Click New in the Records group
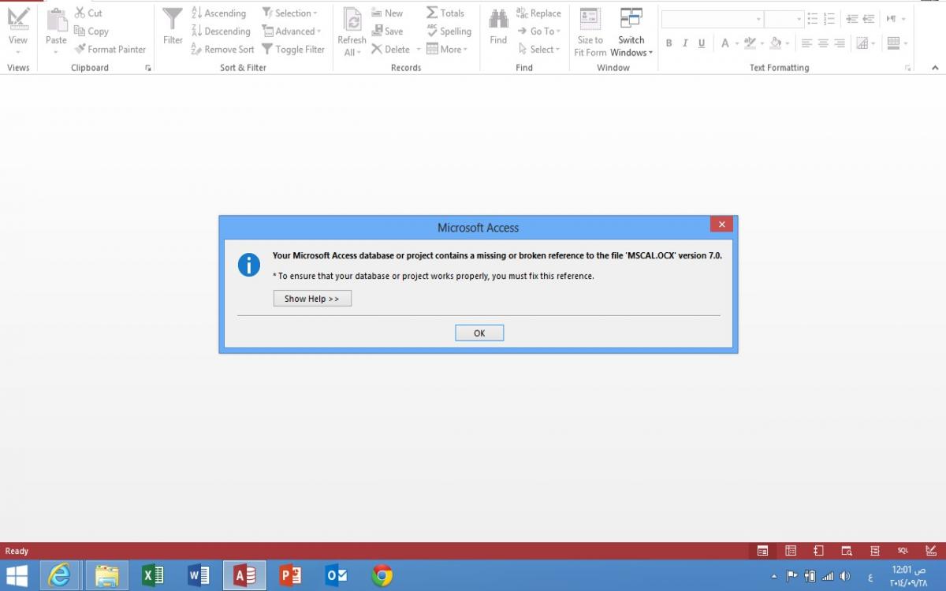Viewport: 946px width, 591px height. [x=387, y=13]
